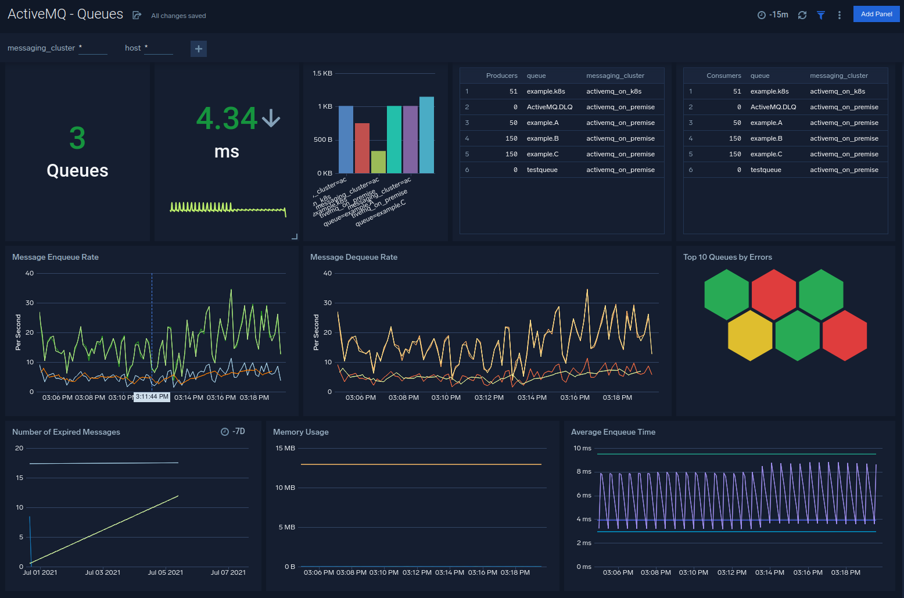Click the sparkline under the 4.34 ms metric
The width and height of the screenshot is (904, 598).
(225, 207)
